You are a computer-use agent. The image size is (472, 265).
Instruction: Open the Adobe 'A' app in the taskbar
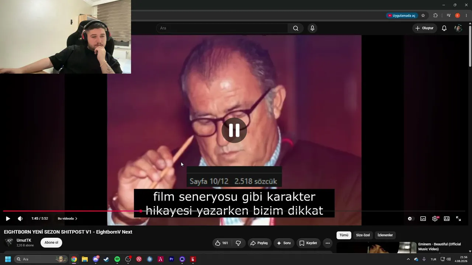[160, 259]
